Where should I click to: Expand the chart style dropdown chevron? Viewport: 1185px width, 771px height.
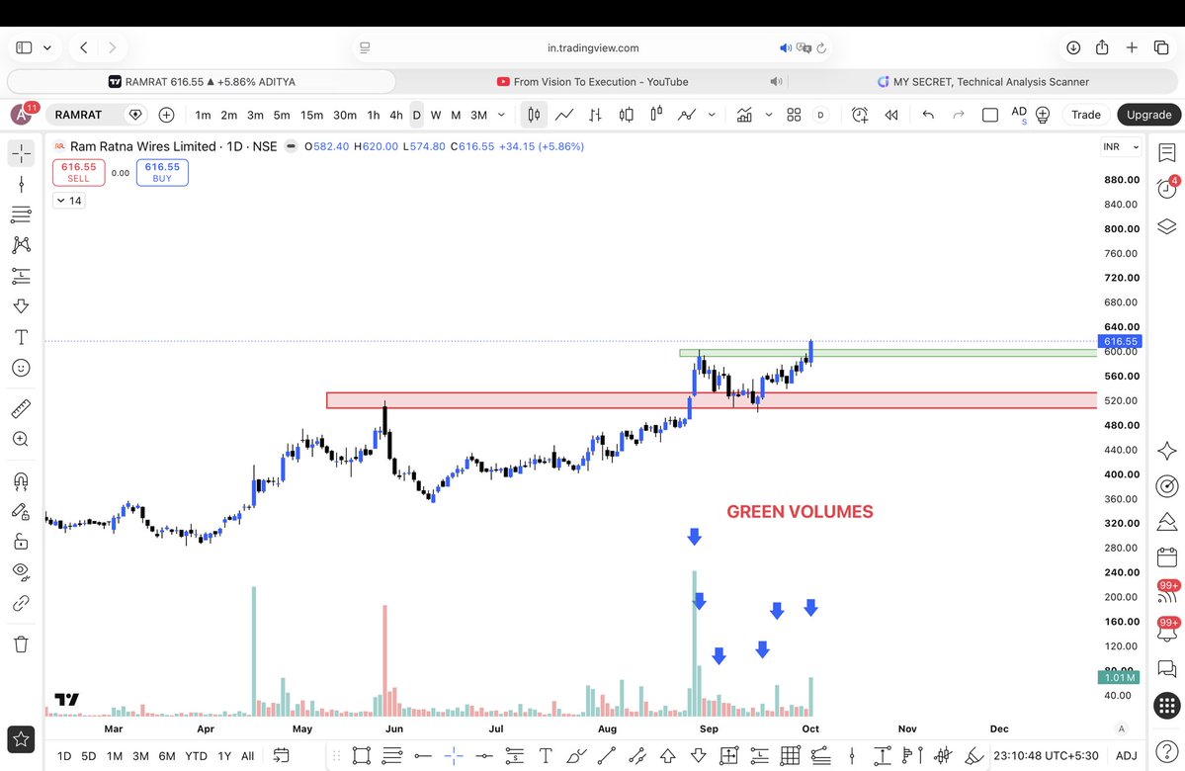click(712, 115)
